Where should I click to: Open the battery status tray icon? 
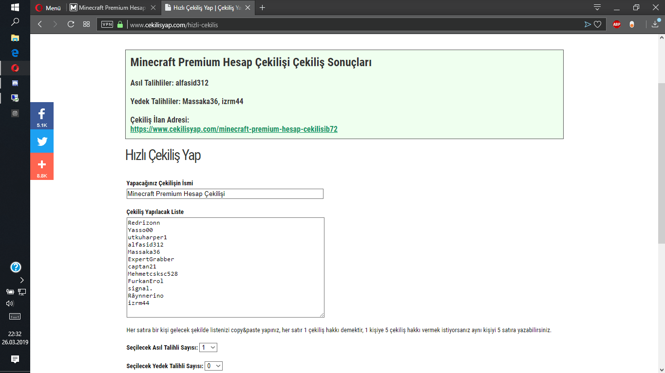click(x=10, y=292)
